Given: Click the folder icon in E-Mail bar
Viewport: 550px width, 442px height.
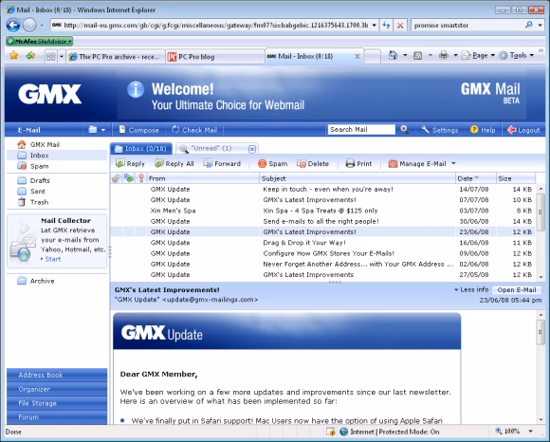Looking at the screenshot, I should click(93, 129).
